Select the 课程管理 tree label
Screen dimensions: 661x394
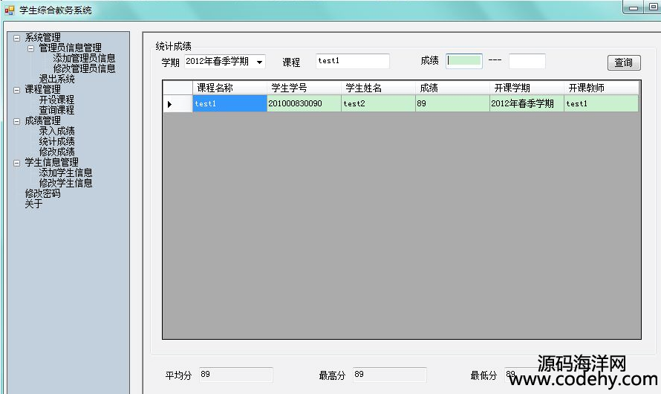42,89
